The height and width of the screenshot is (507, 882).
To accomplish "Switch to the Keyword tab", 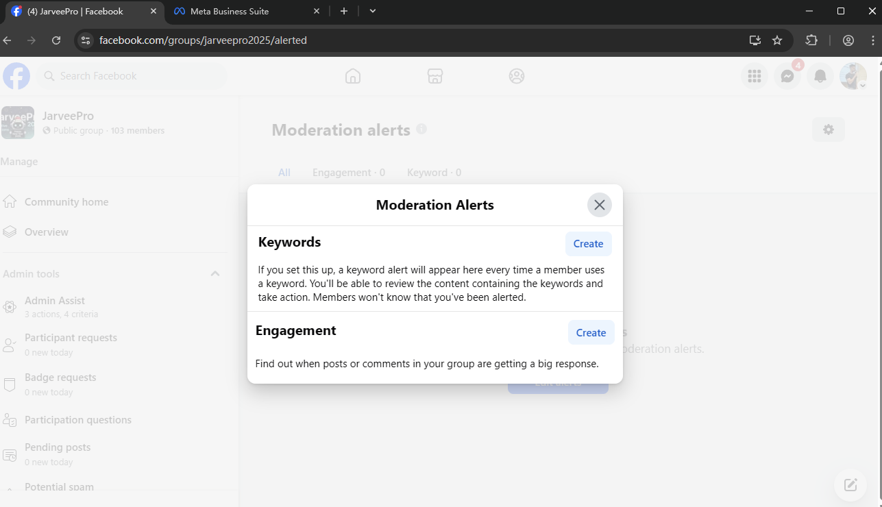I will click(x=434, y=173).
